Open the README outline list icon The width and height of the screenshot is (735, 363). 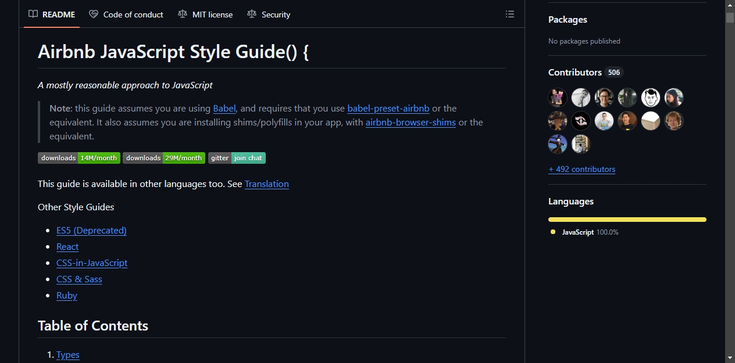(510, 14)
